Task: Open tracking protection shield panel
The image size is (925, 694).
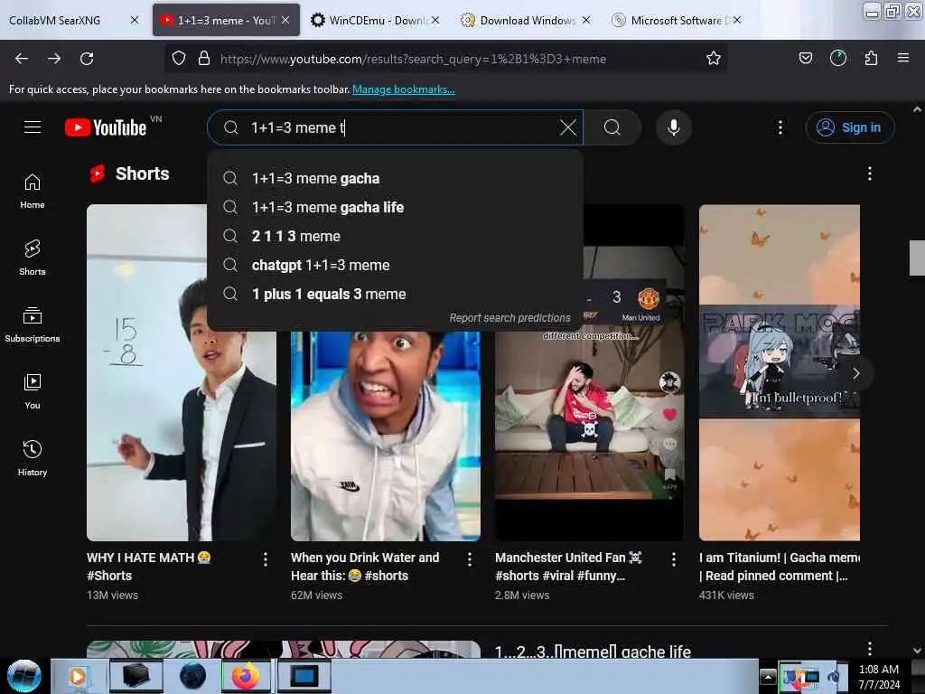Action: pyautogui.click(x=179, y=59)
